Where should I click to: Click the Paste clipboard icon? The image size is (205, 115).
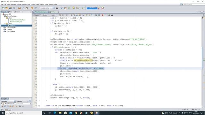tap(27, 8)
